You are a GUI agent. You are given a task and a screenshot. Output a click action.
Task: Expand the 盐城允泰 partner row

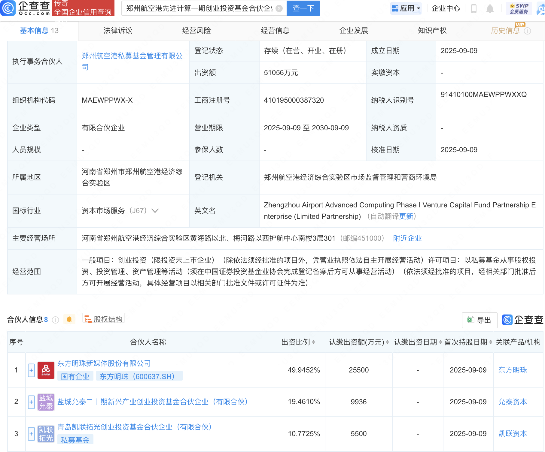pos(31,402)
